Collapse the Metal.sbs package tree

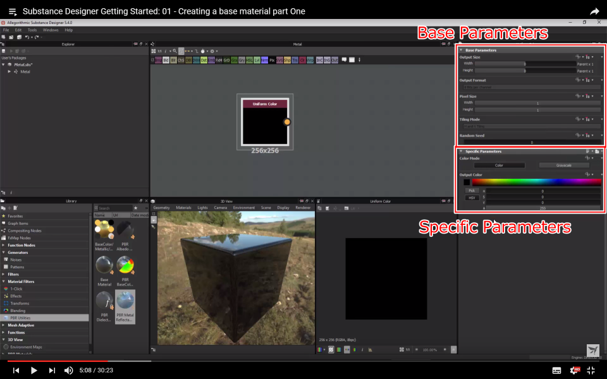click(3, 64)
